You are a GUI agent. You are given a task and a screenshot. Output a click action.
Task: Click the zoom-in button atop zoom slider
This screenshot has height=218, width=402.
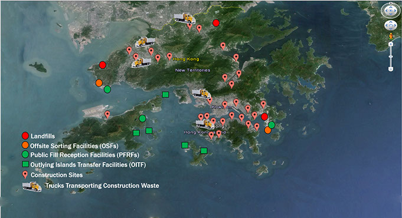click(391, 44)
